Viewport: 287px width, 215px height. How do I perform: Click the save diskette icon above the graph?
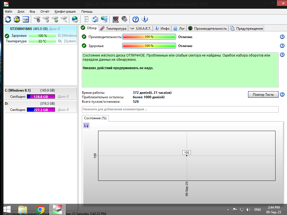tap(86, 125)
